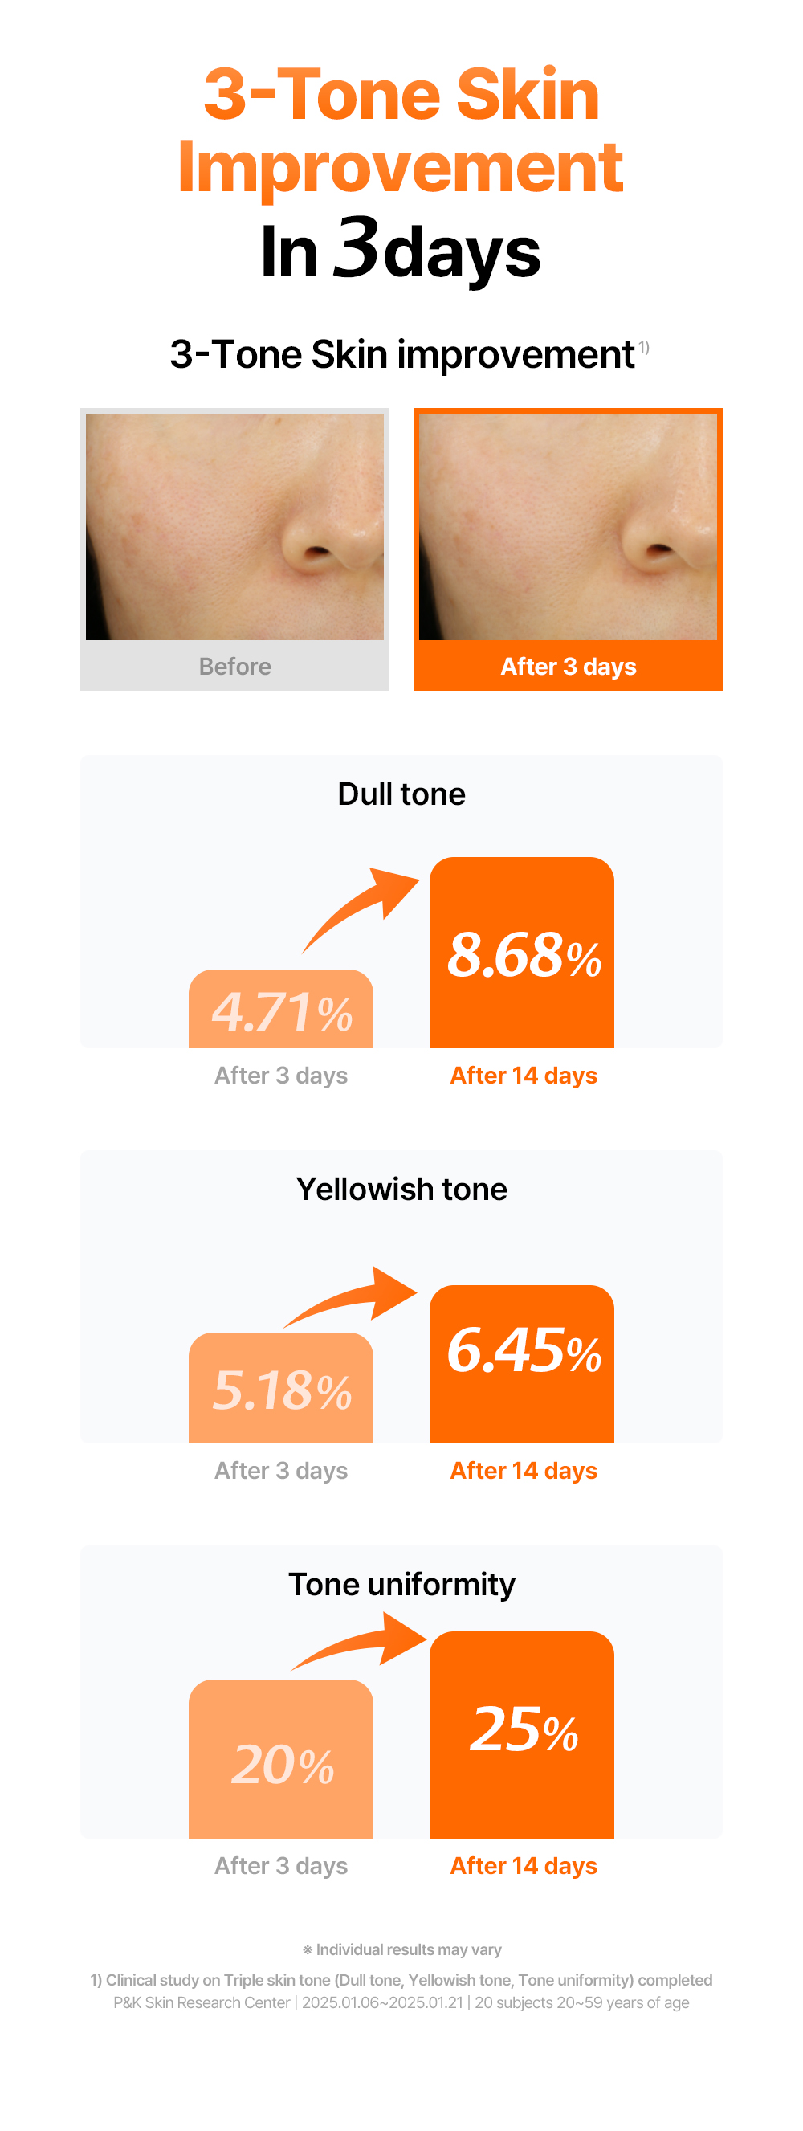The height and width of the screenshot is (2131, 803).
Task: Click the Yellowish tone heading
Action: pos(401,1190)
